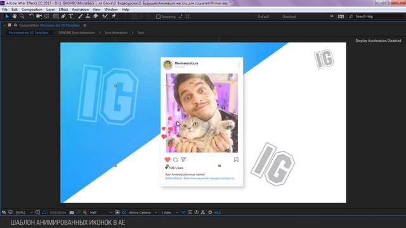Open the Edit menu

(15, 9)
